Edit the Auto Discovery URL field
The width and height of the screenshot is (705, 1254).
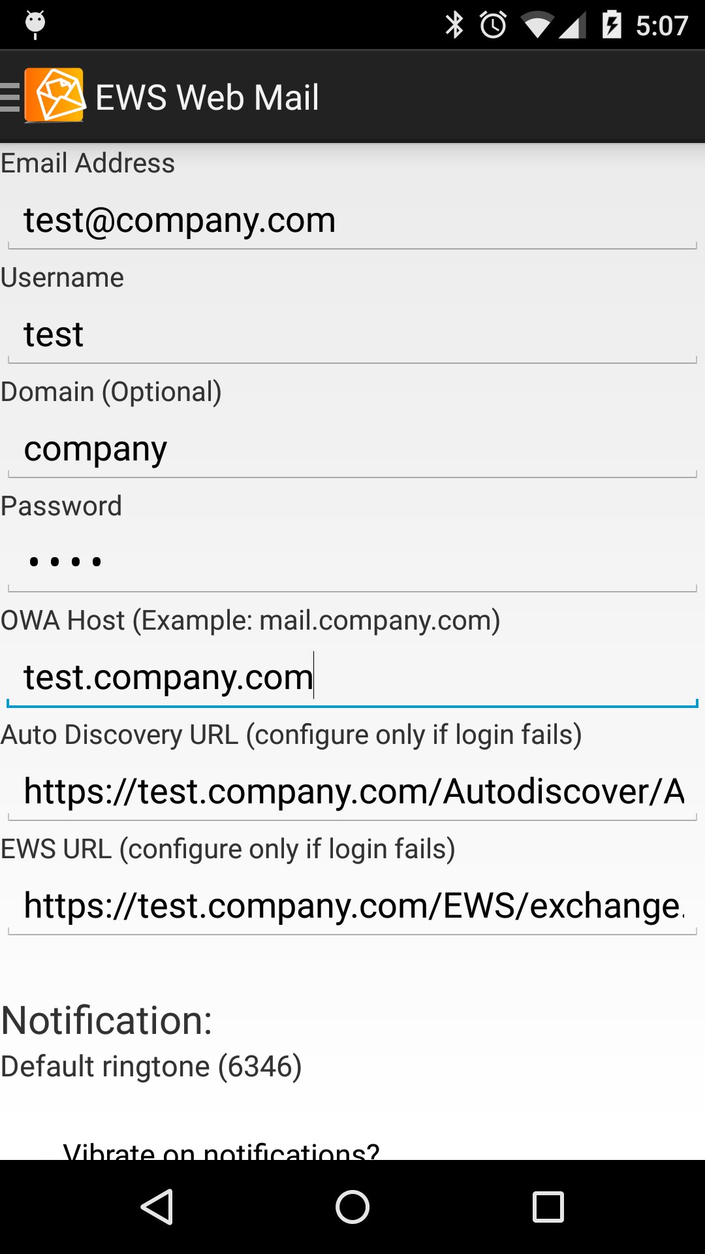click(x=352, y=792)
